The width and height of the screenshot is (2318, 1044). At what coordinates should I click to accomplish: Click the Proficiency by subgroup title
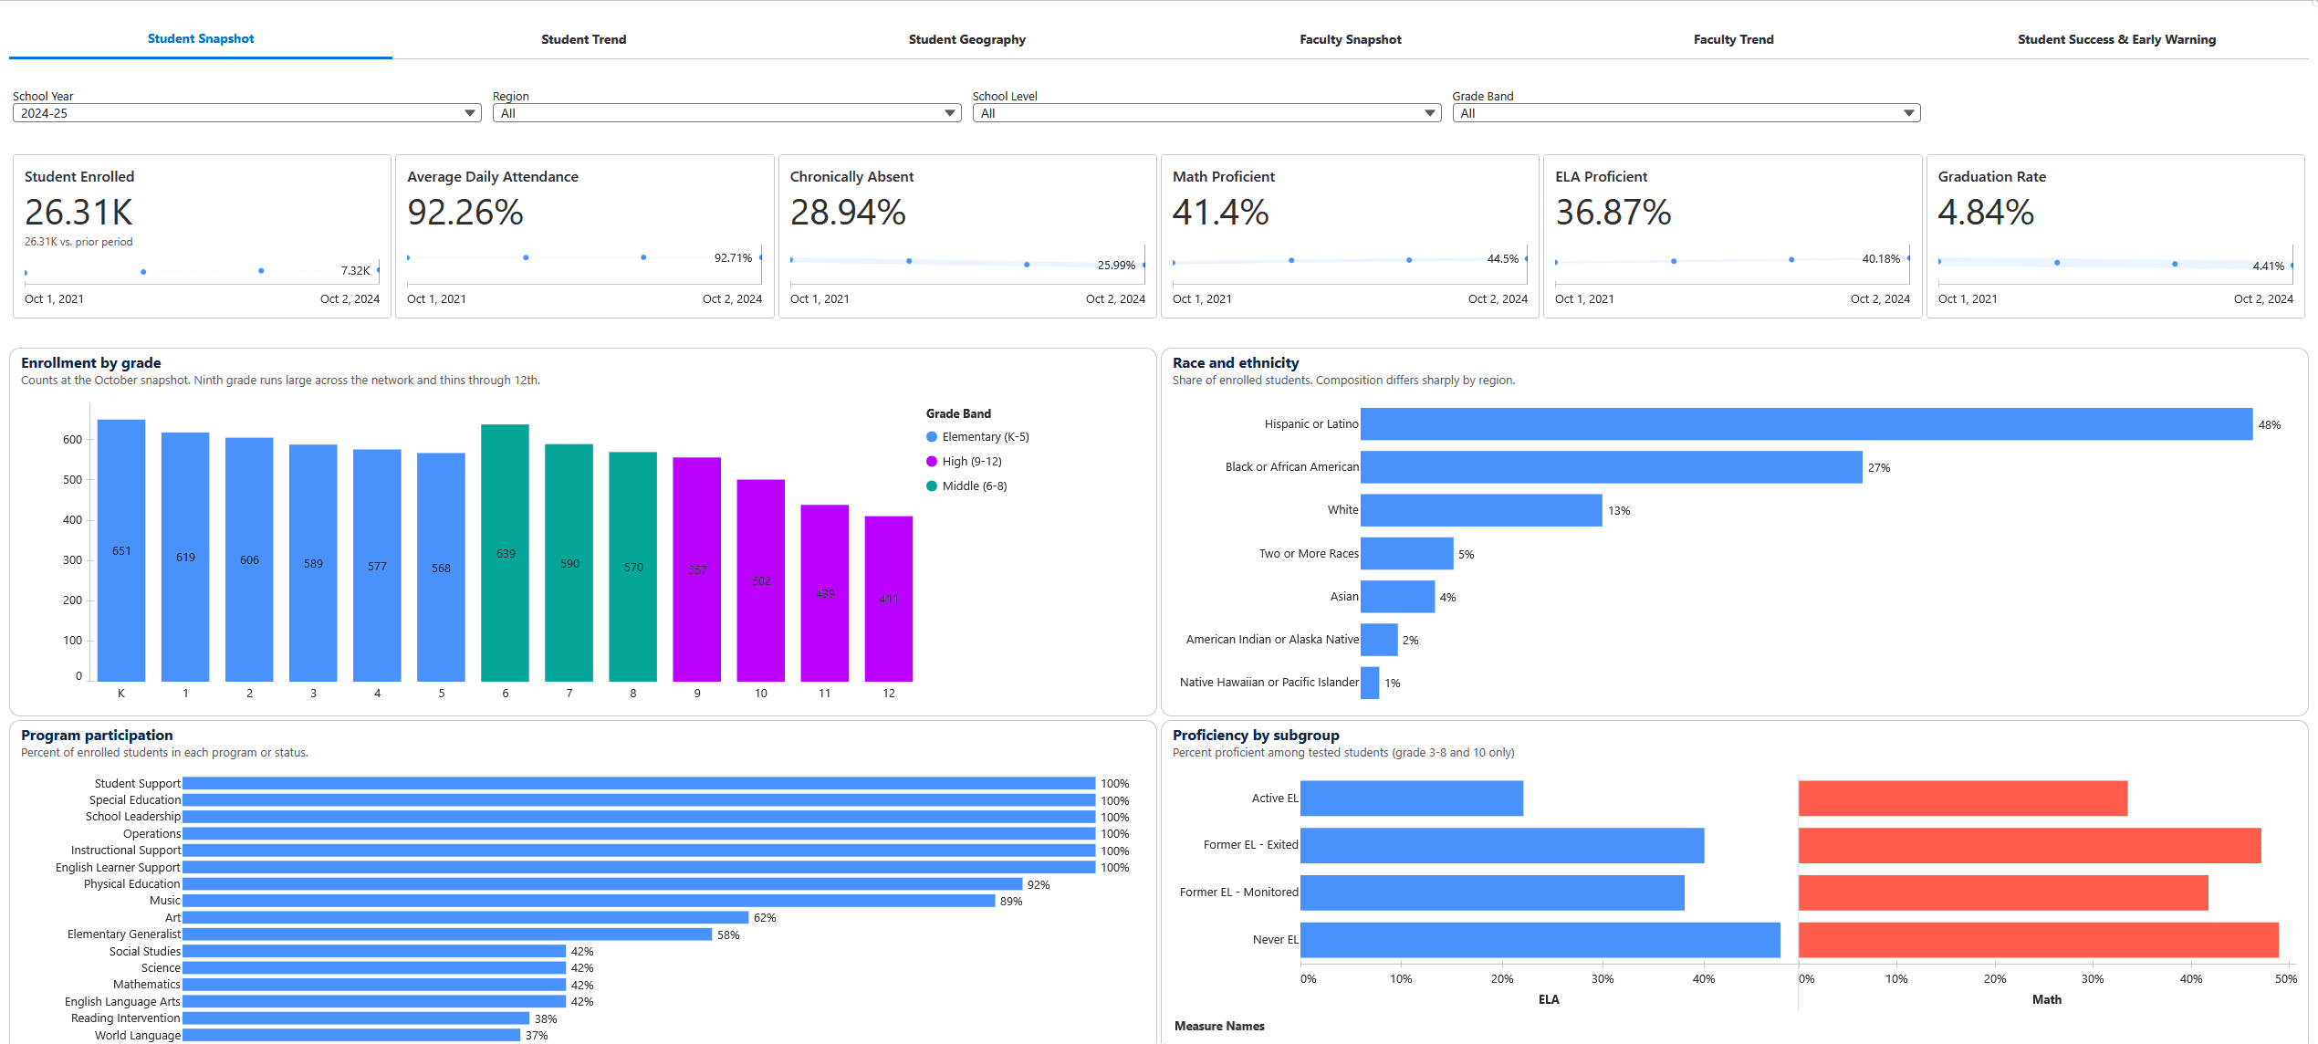coord(1256,736)
